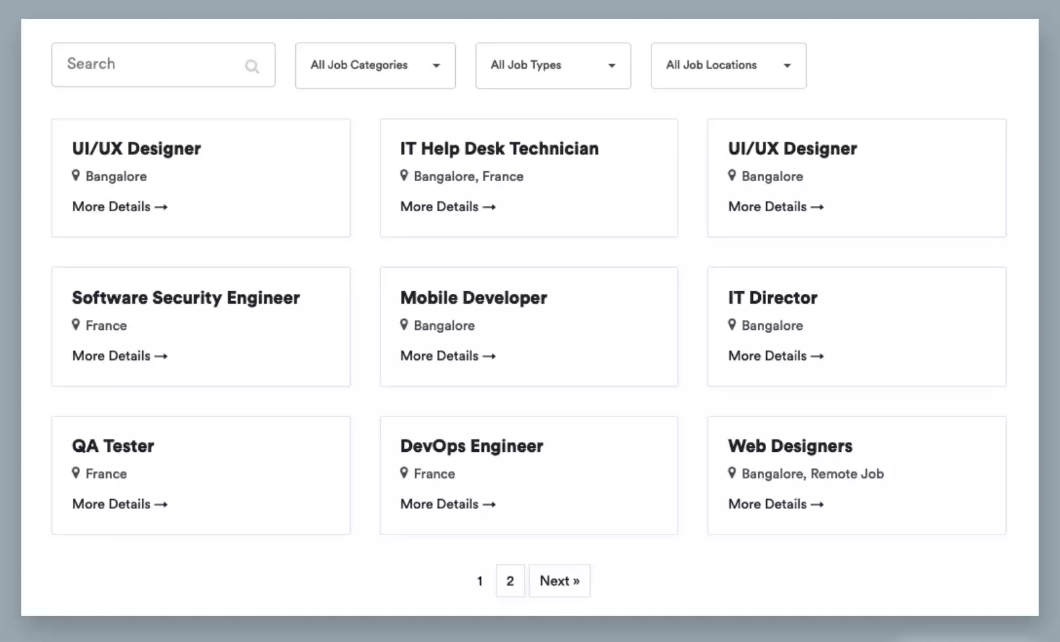
Task: Click arrow icon on DevOps Engineer More Details
Action: [x=489, y=504]
